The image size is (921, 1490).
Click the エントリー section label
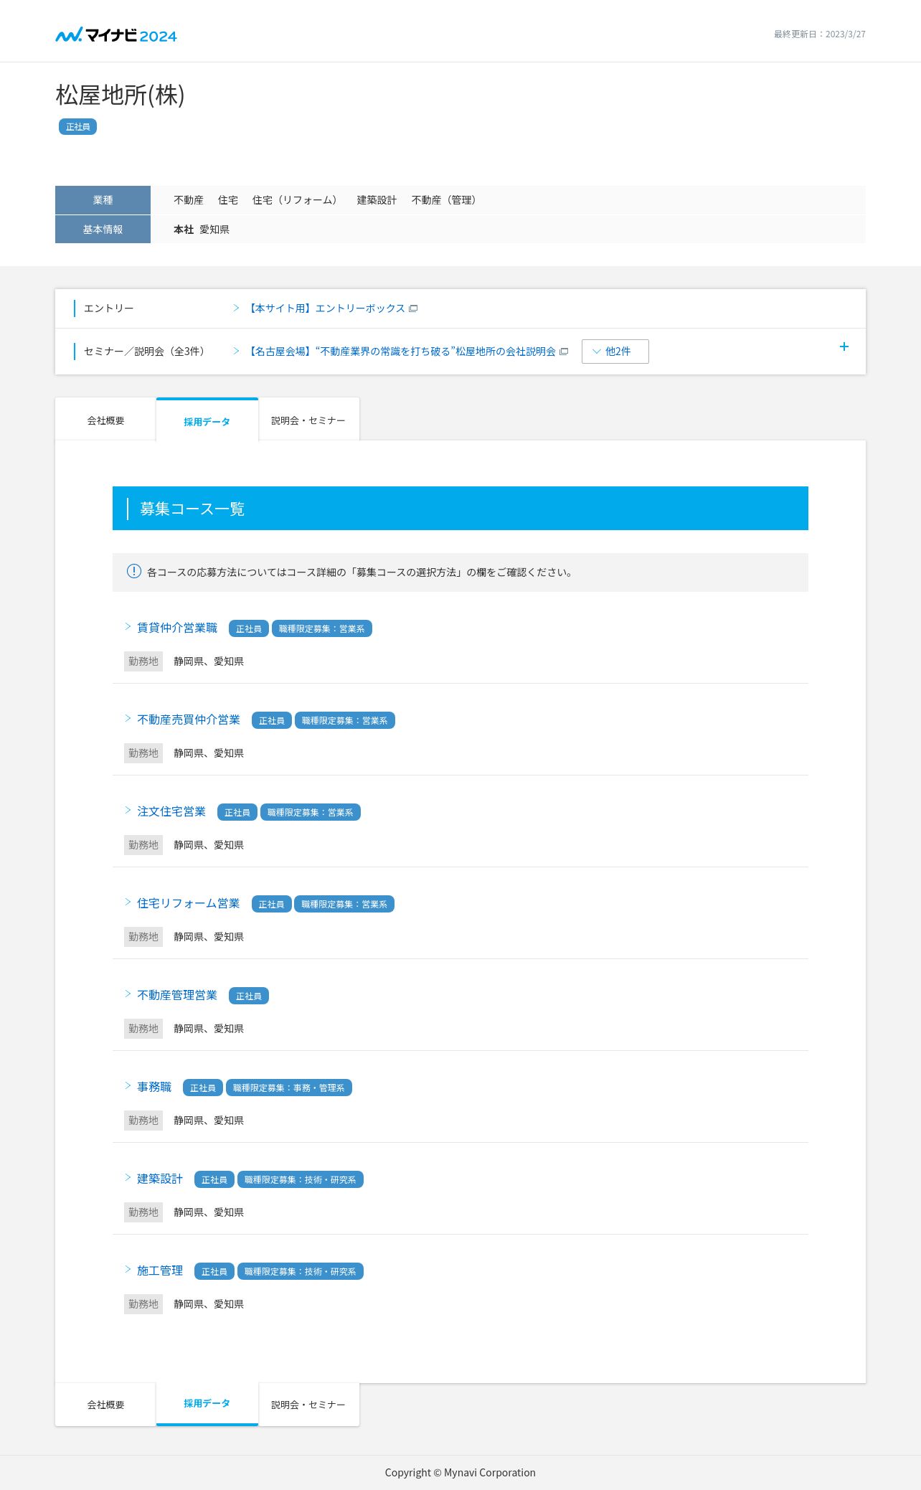(x=109, y=308)
